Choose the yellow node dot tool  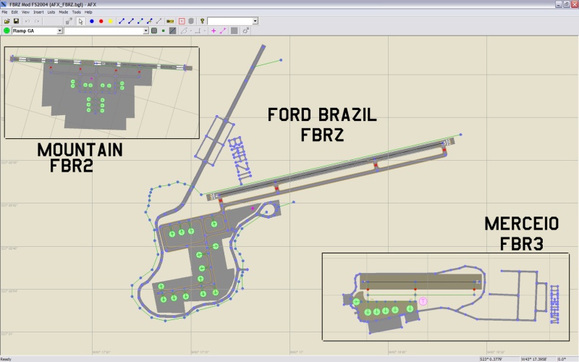[x=111, y=21]
